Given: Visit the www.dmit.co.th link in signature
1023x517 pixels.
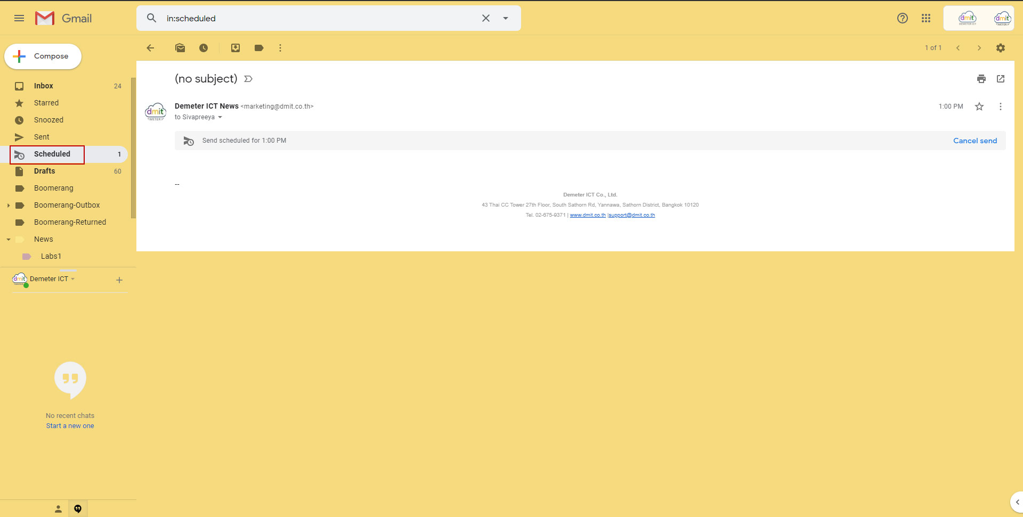Looking at the screenshot, I should click(587, 215).
